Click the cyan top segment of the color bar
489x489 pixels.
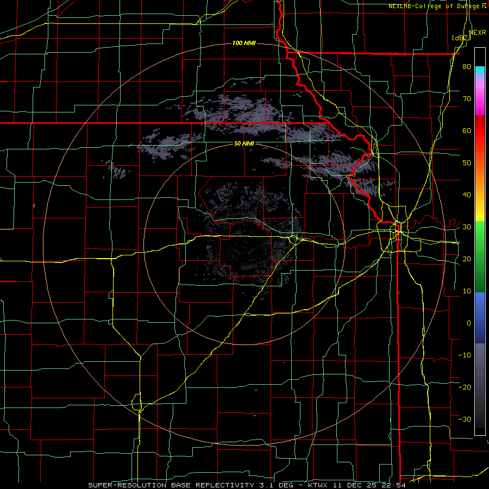click(480, 71)
